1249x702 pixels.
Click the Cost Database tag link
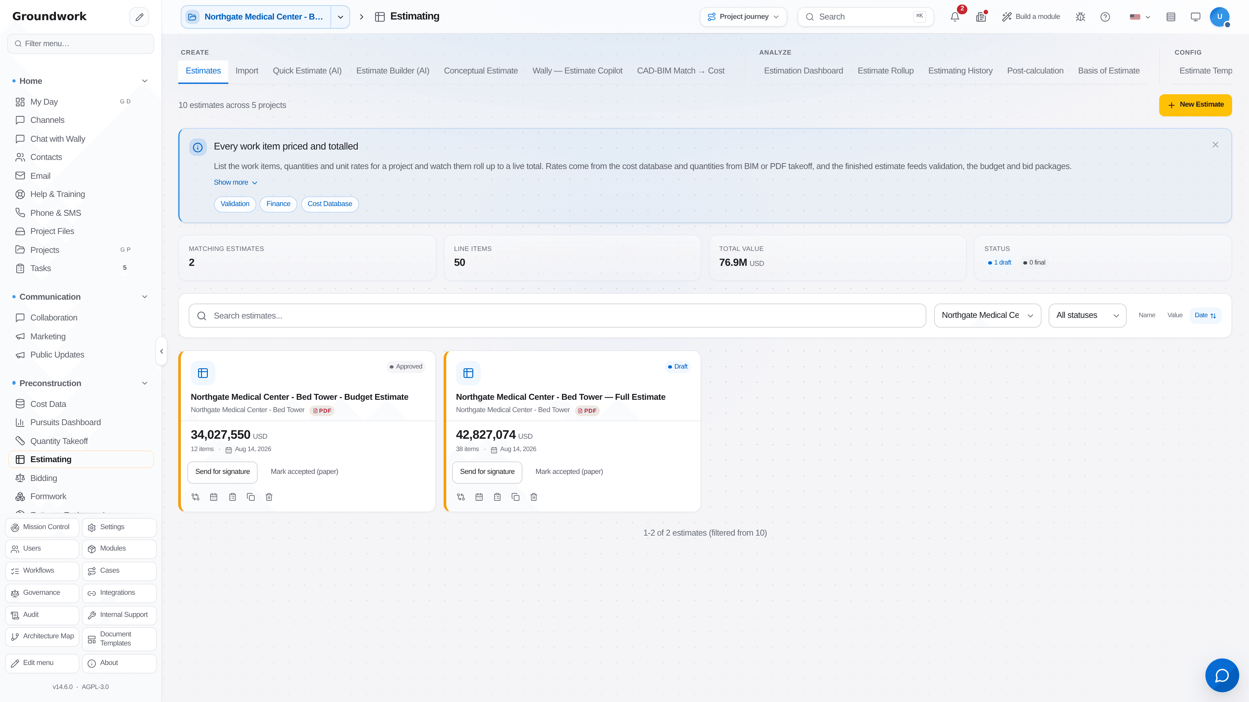tap(330, 204)
